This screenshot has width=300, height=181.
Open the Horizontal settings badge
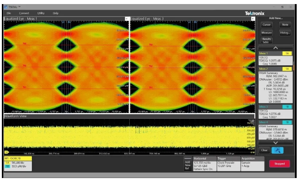(x=204, y=164)
